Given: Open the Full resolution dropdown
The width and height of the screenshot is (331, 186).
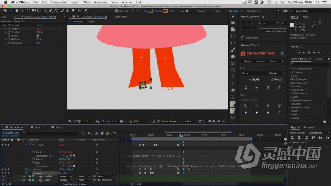Looking at the screenshot, I should 142,121.
